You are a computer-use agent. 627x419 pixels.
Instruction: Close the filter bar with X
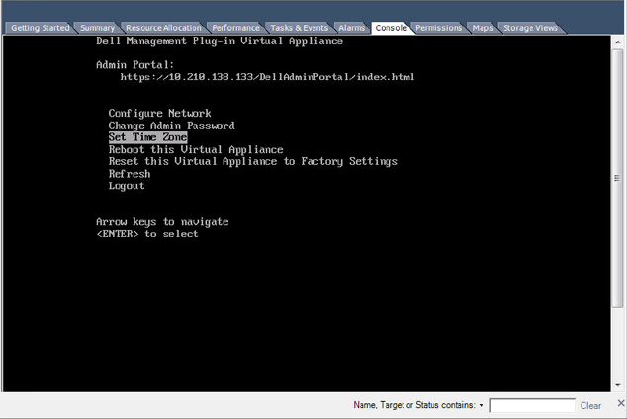point(621,403)
